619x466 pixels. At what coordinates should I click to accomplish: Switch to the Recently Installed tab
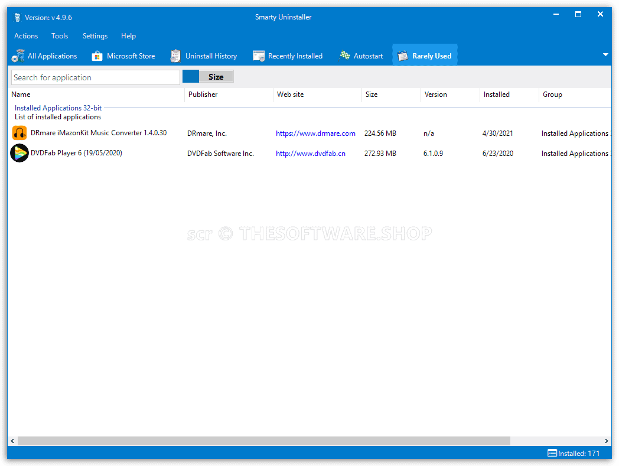[288, 56]
